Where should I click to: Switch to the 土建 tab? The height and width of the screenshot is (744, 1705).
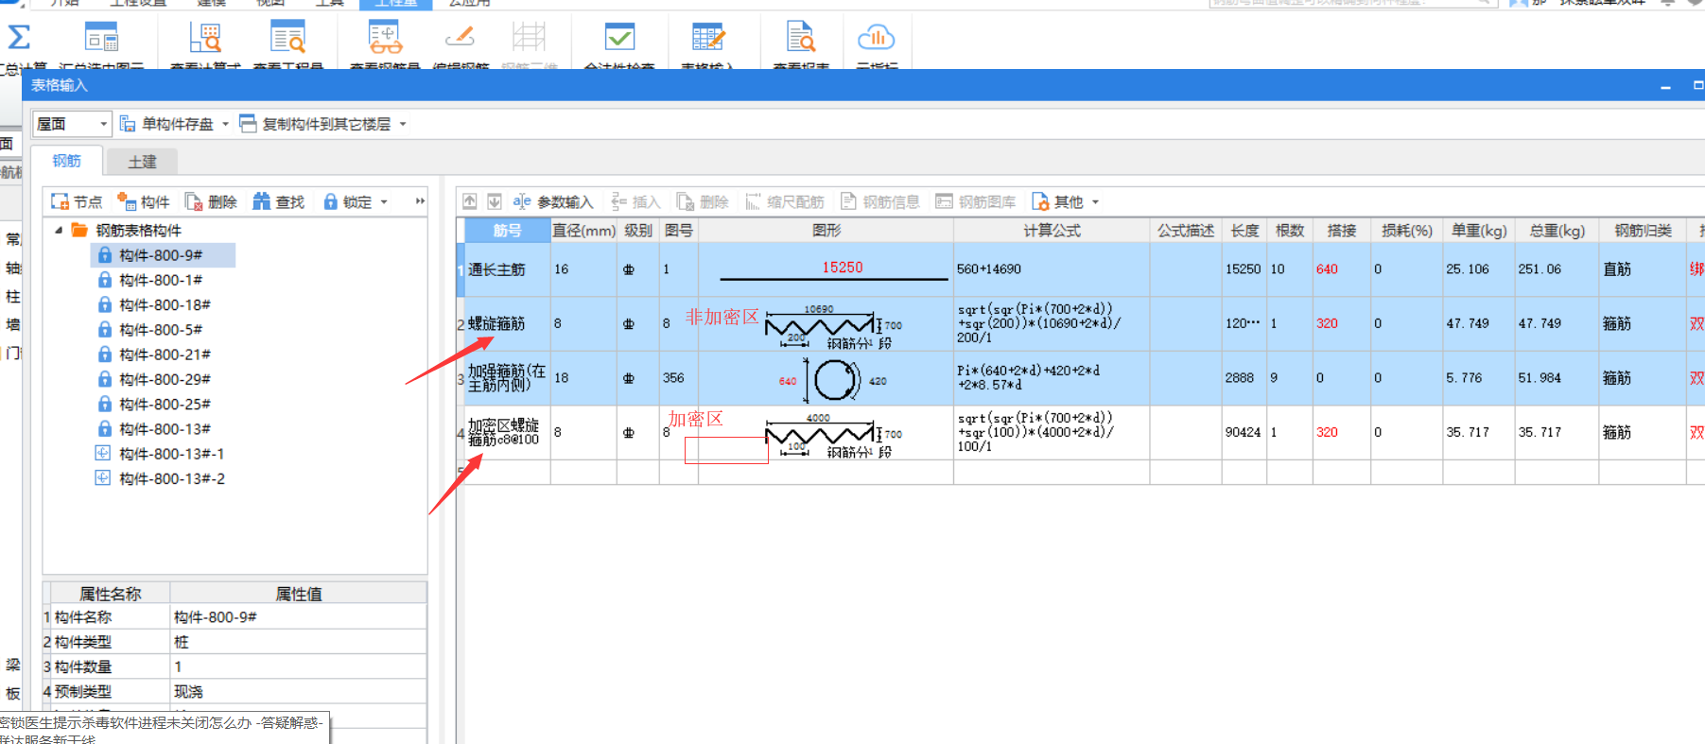pos(142,162)
